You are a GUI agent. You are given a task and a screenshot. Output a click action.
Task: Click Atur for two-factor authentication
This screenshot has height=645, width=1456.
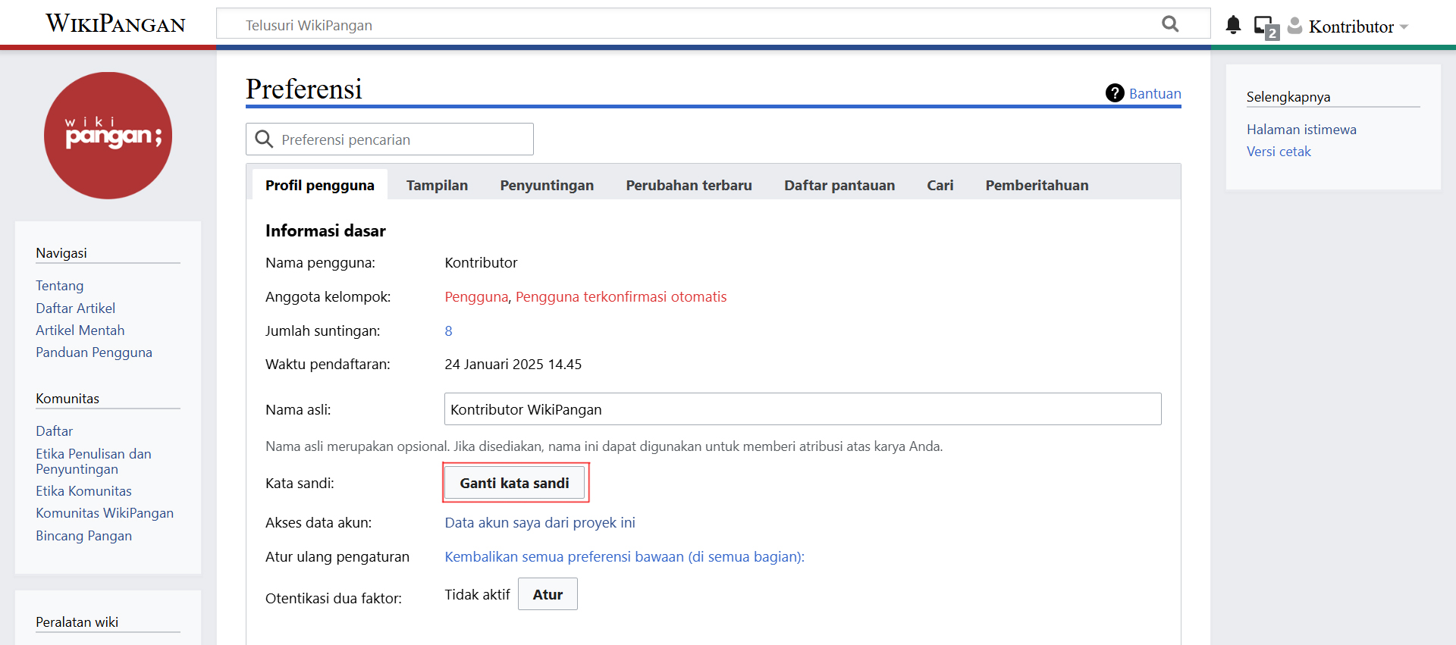(548, 594)
